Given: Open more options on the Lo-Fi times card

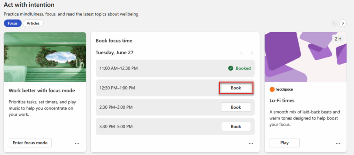Looking at the screenshot, I should (x=338, y=143).
